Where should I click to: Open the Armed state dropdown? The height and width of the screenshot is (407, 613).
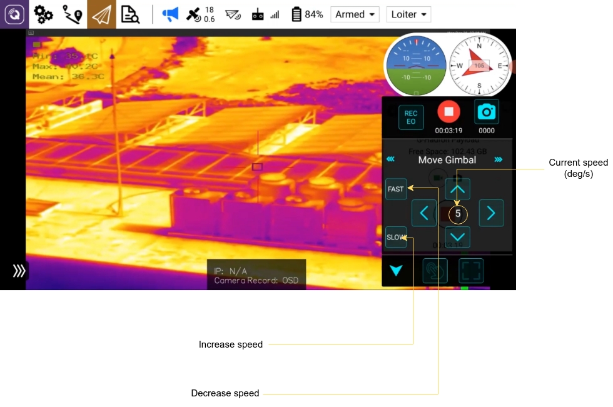(355, 14)
